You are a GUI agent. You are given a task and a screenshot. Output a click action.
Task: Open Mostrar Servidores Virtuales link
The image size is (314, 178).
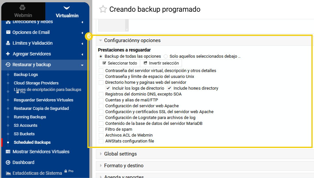[x=41, y=152]
